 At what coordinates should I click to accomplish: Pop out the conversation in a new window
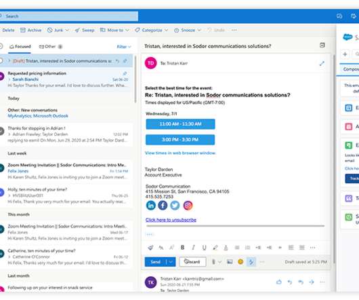point(322,45)
